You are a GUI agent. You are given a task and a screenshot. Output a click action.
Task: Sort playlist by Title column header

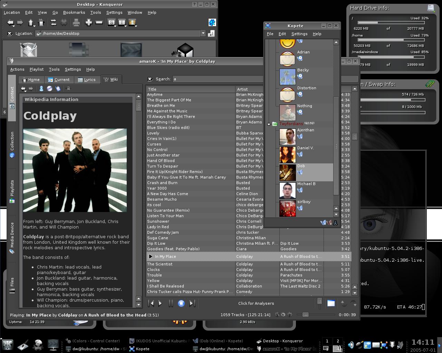191,89
